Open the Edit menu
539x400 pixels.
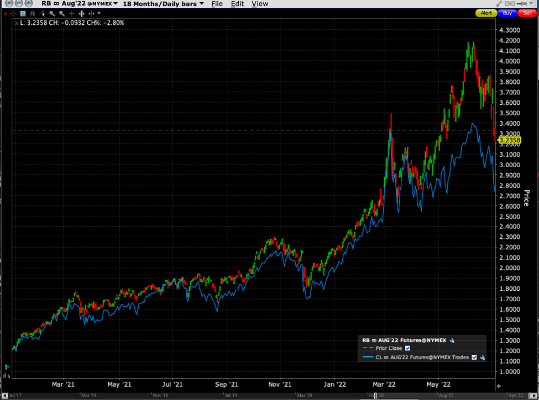(237, 4)
